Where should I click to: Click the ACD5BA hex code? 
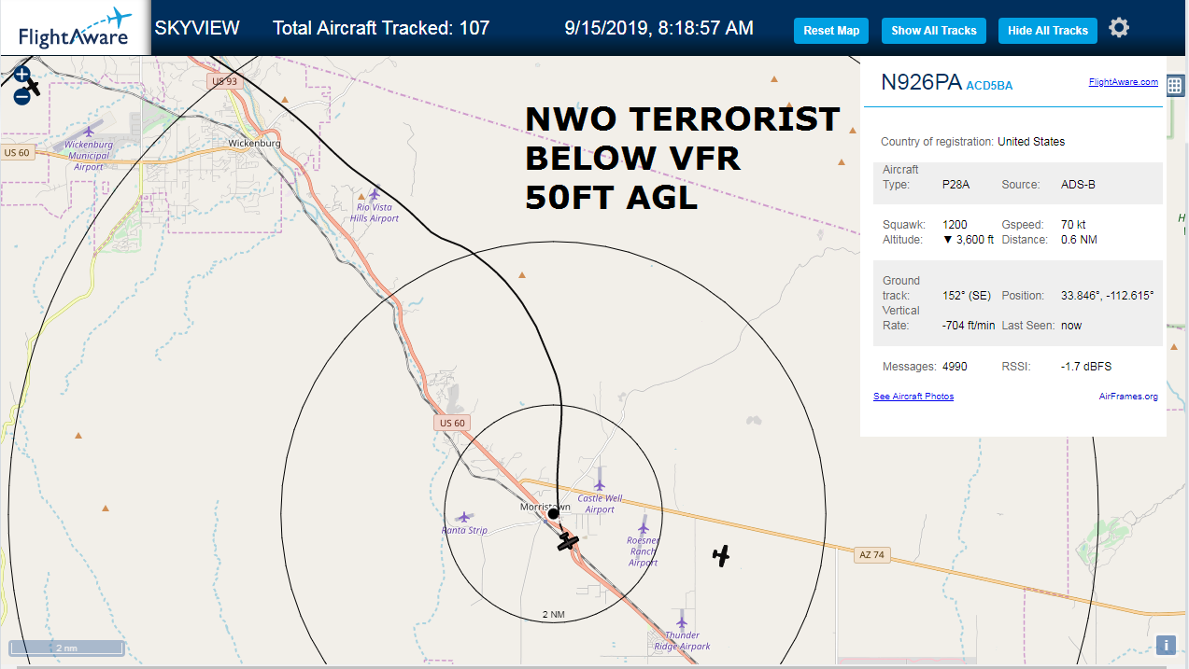(x=989, y=86)
